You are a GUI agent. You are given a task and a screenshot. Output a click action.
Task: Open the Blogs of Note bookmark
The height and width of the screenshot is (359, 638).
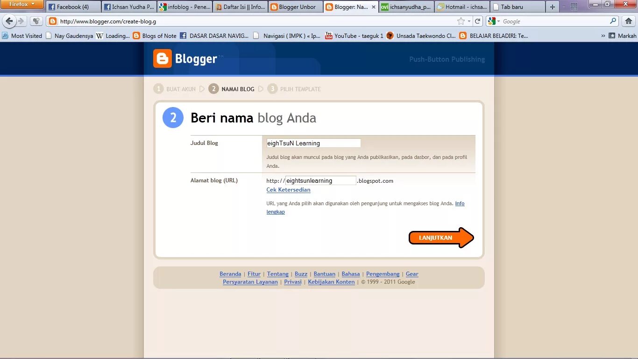point(155,36)
